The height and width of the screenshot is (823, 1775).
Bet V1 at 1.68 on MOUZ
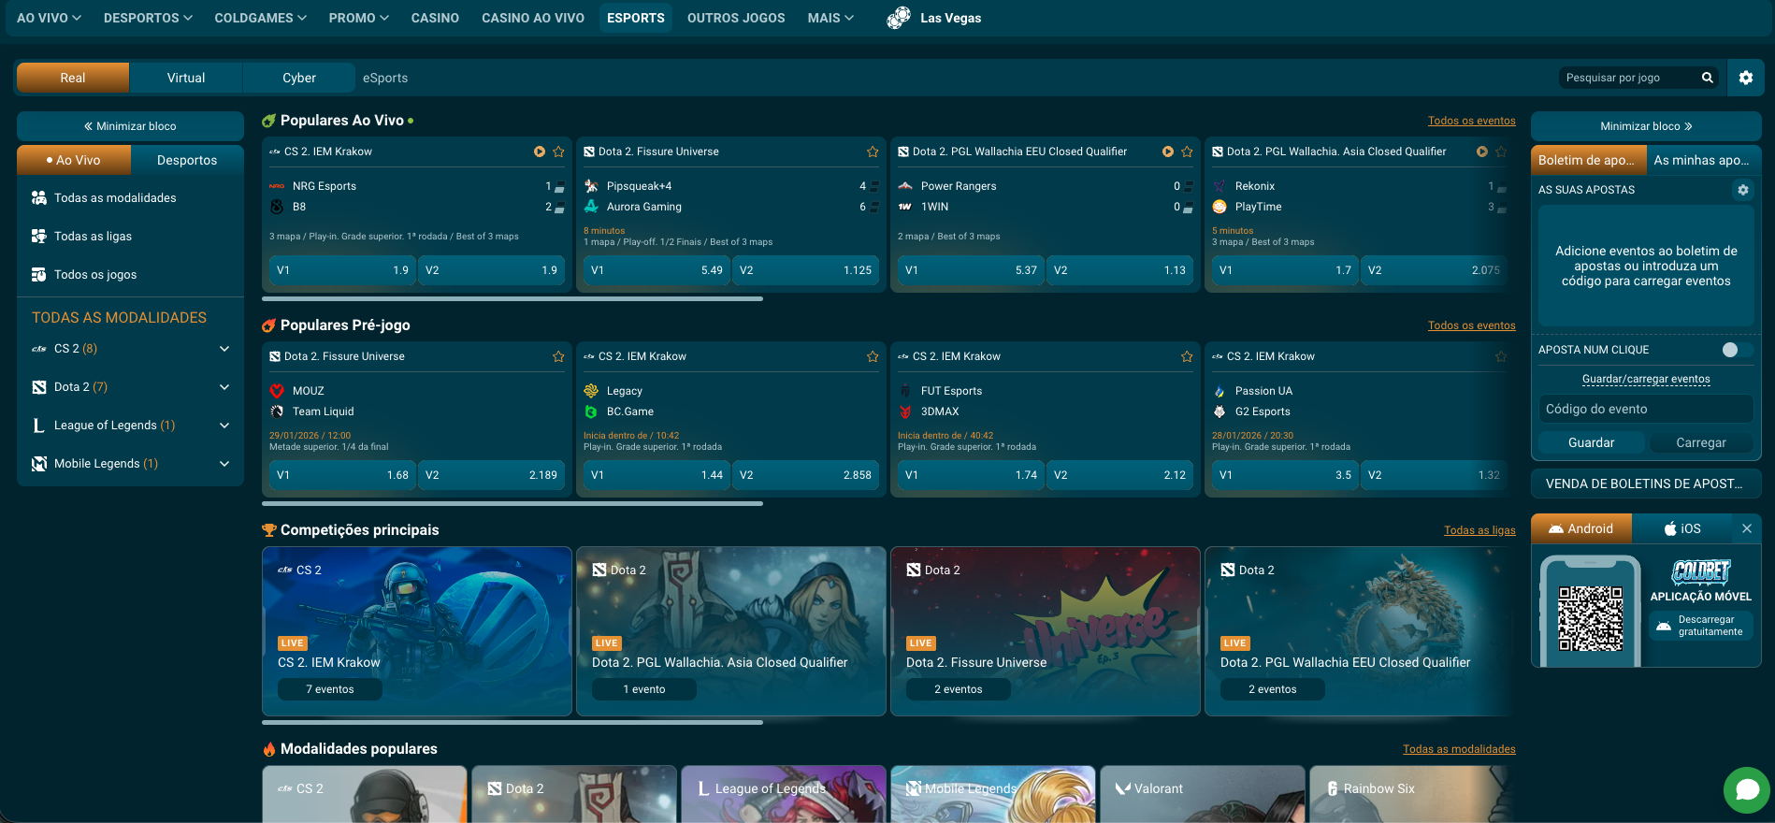(342, 475)
